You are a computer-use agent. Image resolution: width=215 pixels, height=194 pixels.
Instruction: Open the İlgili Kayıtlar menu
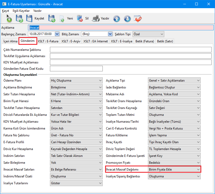click(x=21, y=11)
